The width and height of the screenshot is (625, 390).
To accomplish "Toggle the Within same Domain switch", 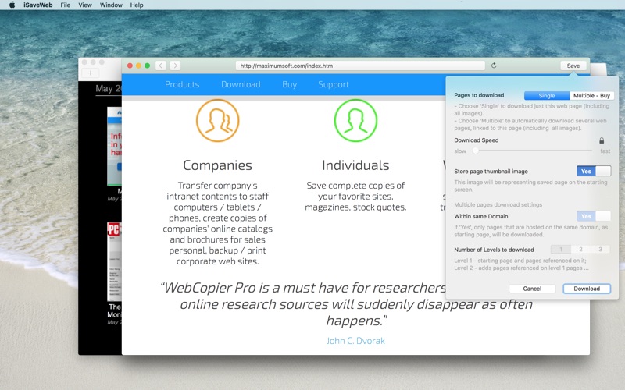I will coord(594,216).
